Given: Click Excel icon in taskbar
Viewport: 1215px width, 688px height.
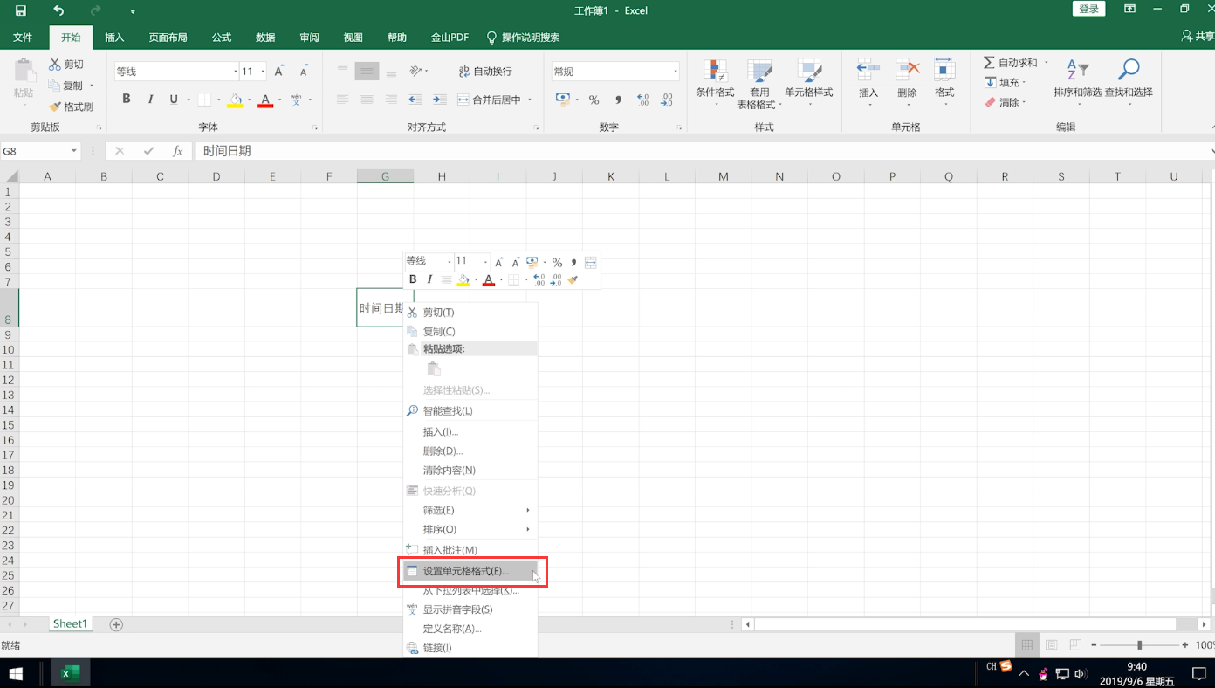Looking at the screenshot, I should [x=71, y=673].
